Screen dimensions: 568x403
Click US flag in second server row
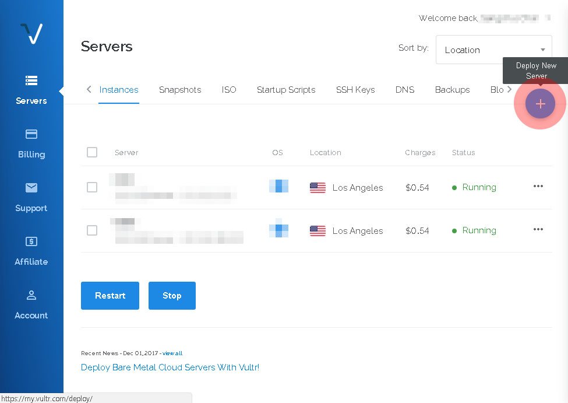pos(317,231)
